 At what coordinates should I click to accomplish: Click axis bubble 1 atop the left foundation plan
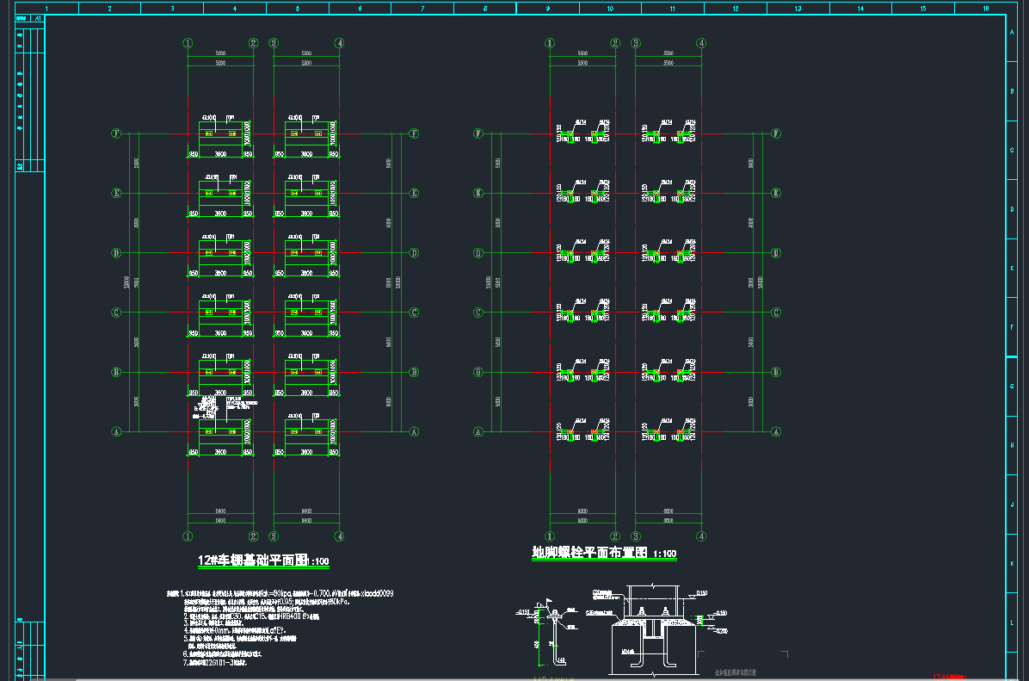point(188,43)
